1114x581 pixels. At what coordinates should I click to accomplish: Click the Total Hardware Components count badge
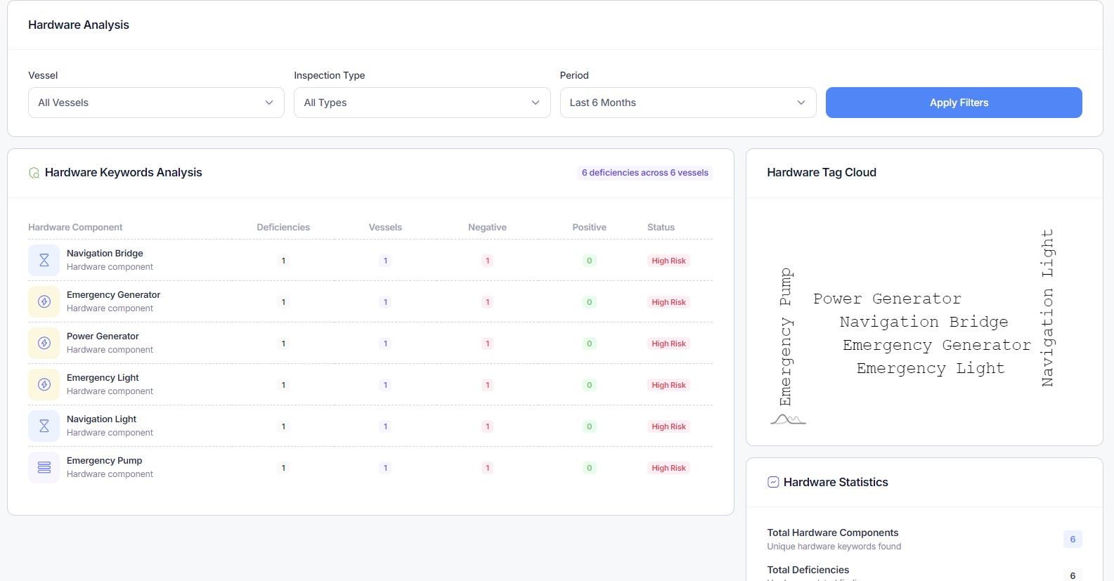point(1073,540)
